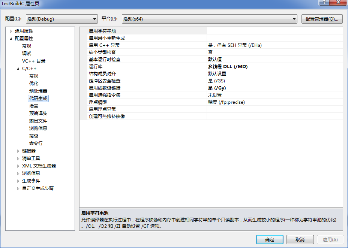Image resolution: width=348 pixels, height=248 pixels.
Task: Click the value 多线程 DLL (/MD)
Action: coord(228,66)
